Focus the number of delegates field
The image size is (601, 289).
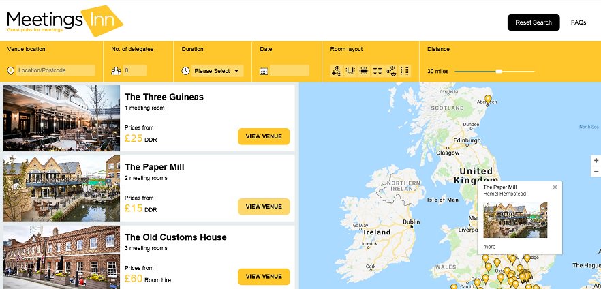134,70
